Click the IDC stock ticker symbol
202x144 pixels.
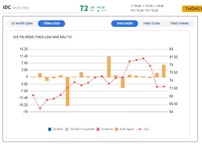coord(7,7)
